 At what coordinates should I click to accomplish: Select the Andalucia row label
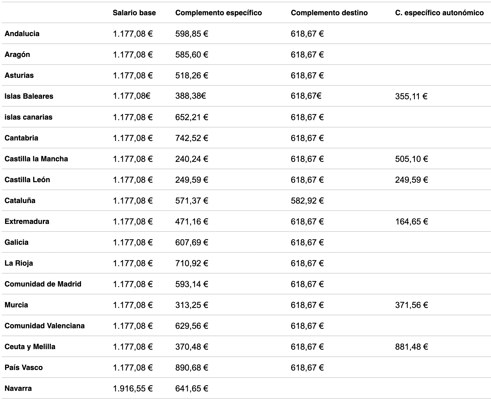tap(22, 34)
